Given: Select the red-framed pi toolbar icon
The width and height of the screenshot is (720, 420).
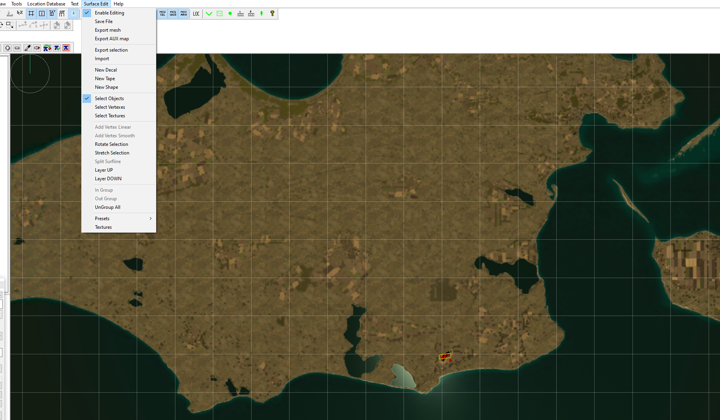Looking at the screenshot, I should click(66, 48).
